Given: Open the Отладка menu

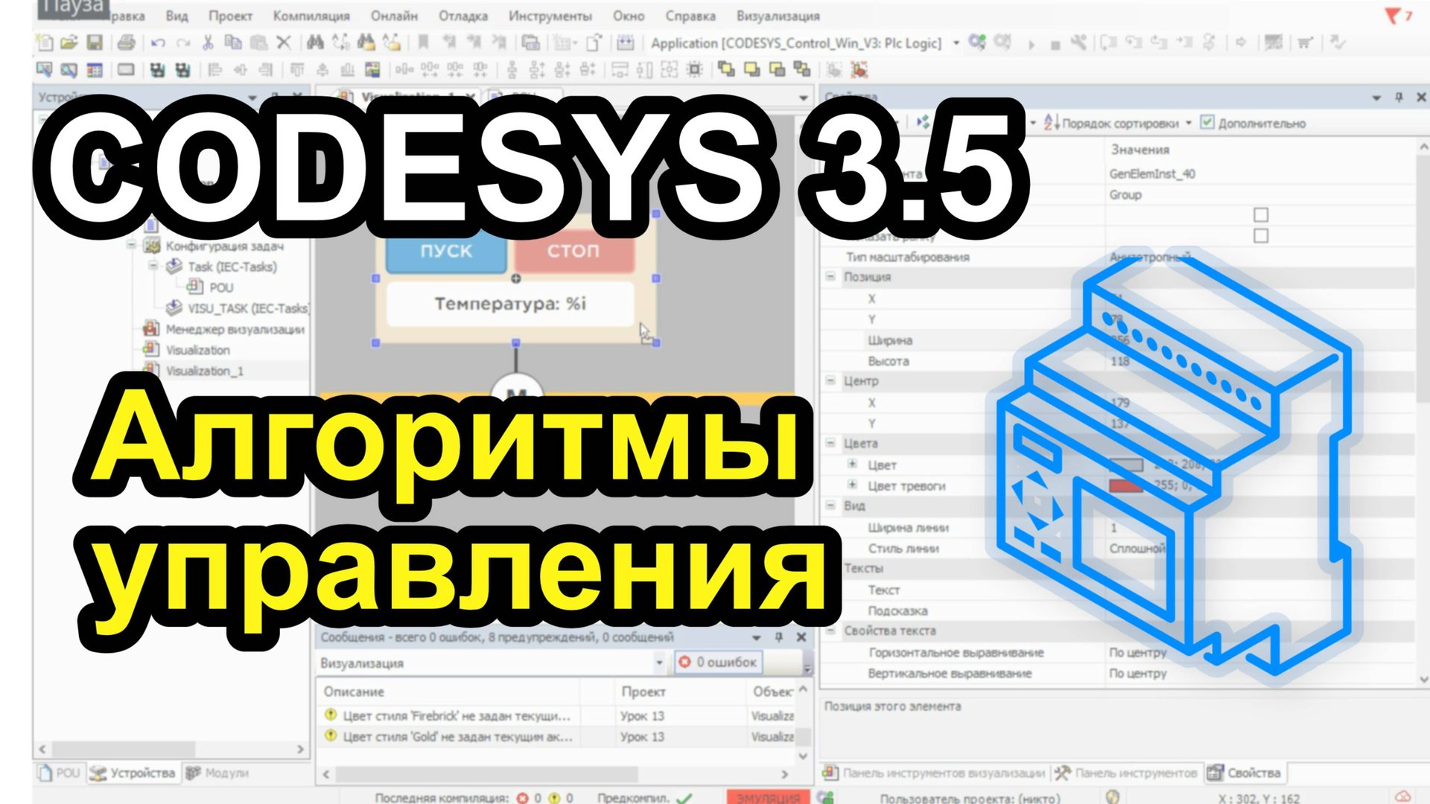Looking at the screenshot, I should tap(463, 16).
